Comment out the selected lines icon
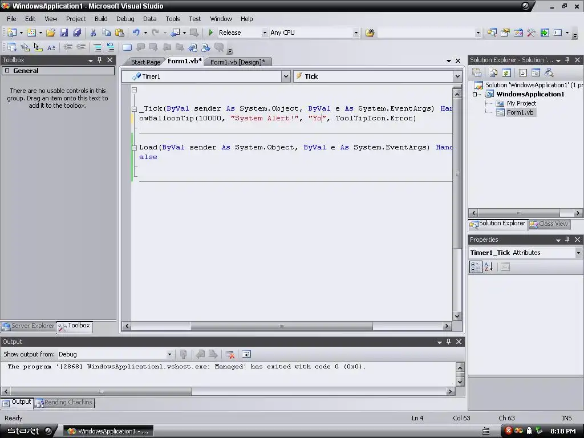Image resolution: width=584 pixels, height=438 pixels. 97,47
